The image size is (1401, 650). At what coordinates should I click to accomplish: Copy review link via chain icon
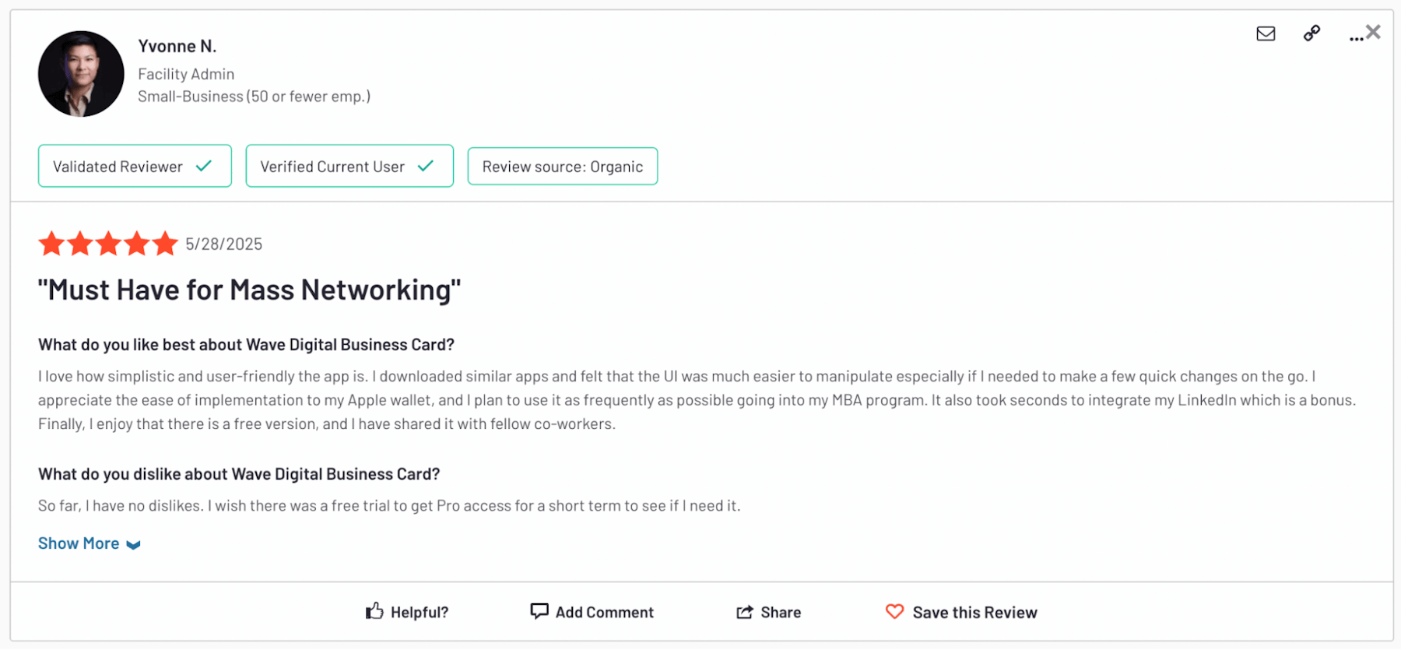(x=1311, y=33)
